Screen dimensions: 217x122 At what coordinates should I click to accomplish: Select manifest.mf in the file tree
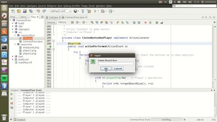25,62
